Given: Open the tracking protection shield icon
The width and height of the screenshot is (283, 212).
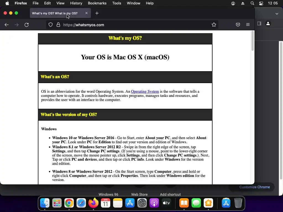Looking at the screenshot, I should click(x=51, y=25).
